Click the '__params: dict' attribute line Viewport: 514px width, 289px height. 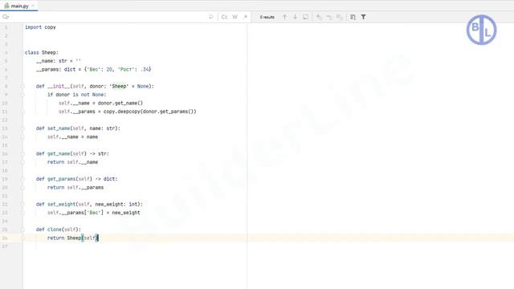(93, 70)
